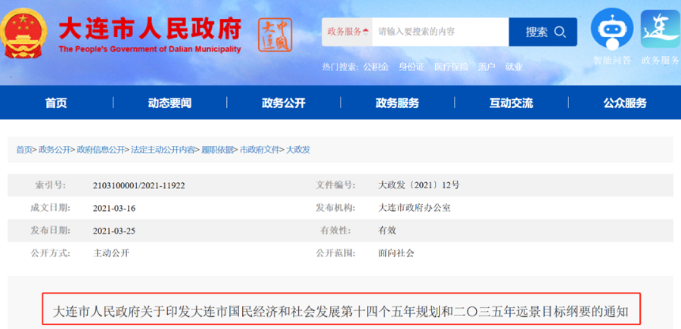Click the search keyword input field
This screenshot has width=681, height=329.
(439, 32)
